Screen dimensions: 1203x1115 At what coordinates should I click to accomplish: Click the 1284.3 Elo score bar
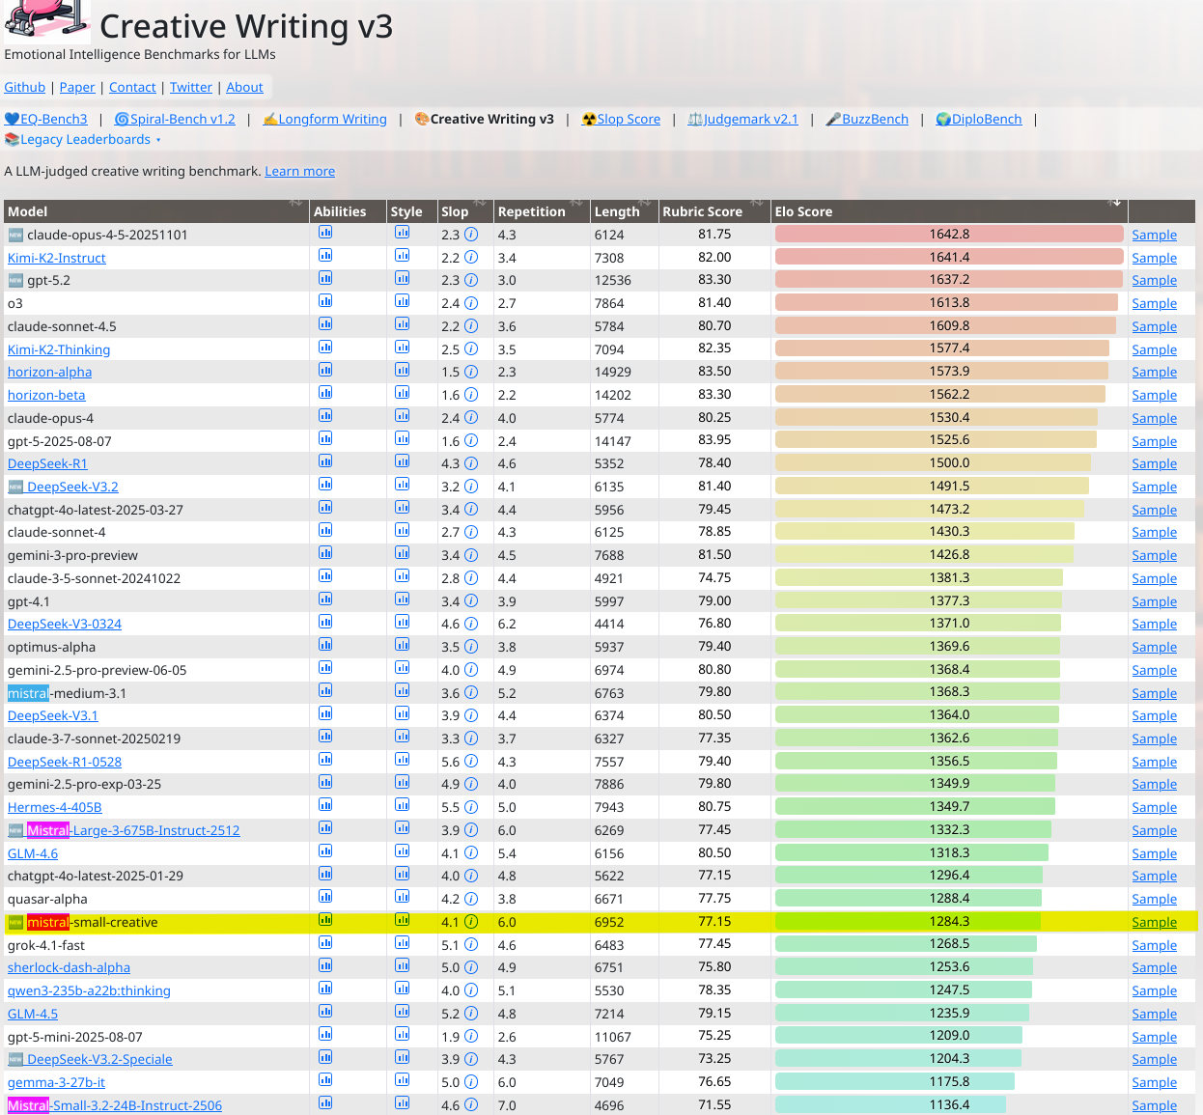tap(908, 921)
